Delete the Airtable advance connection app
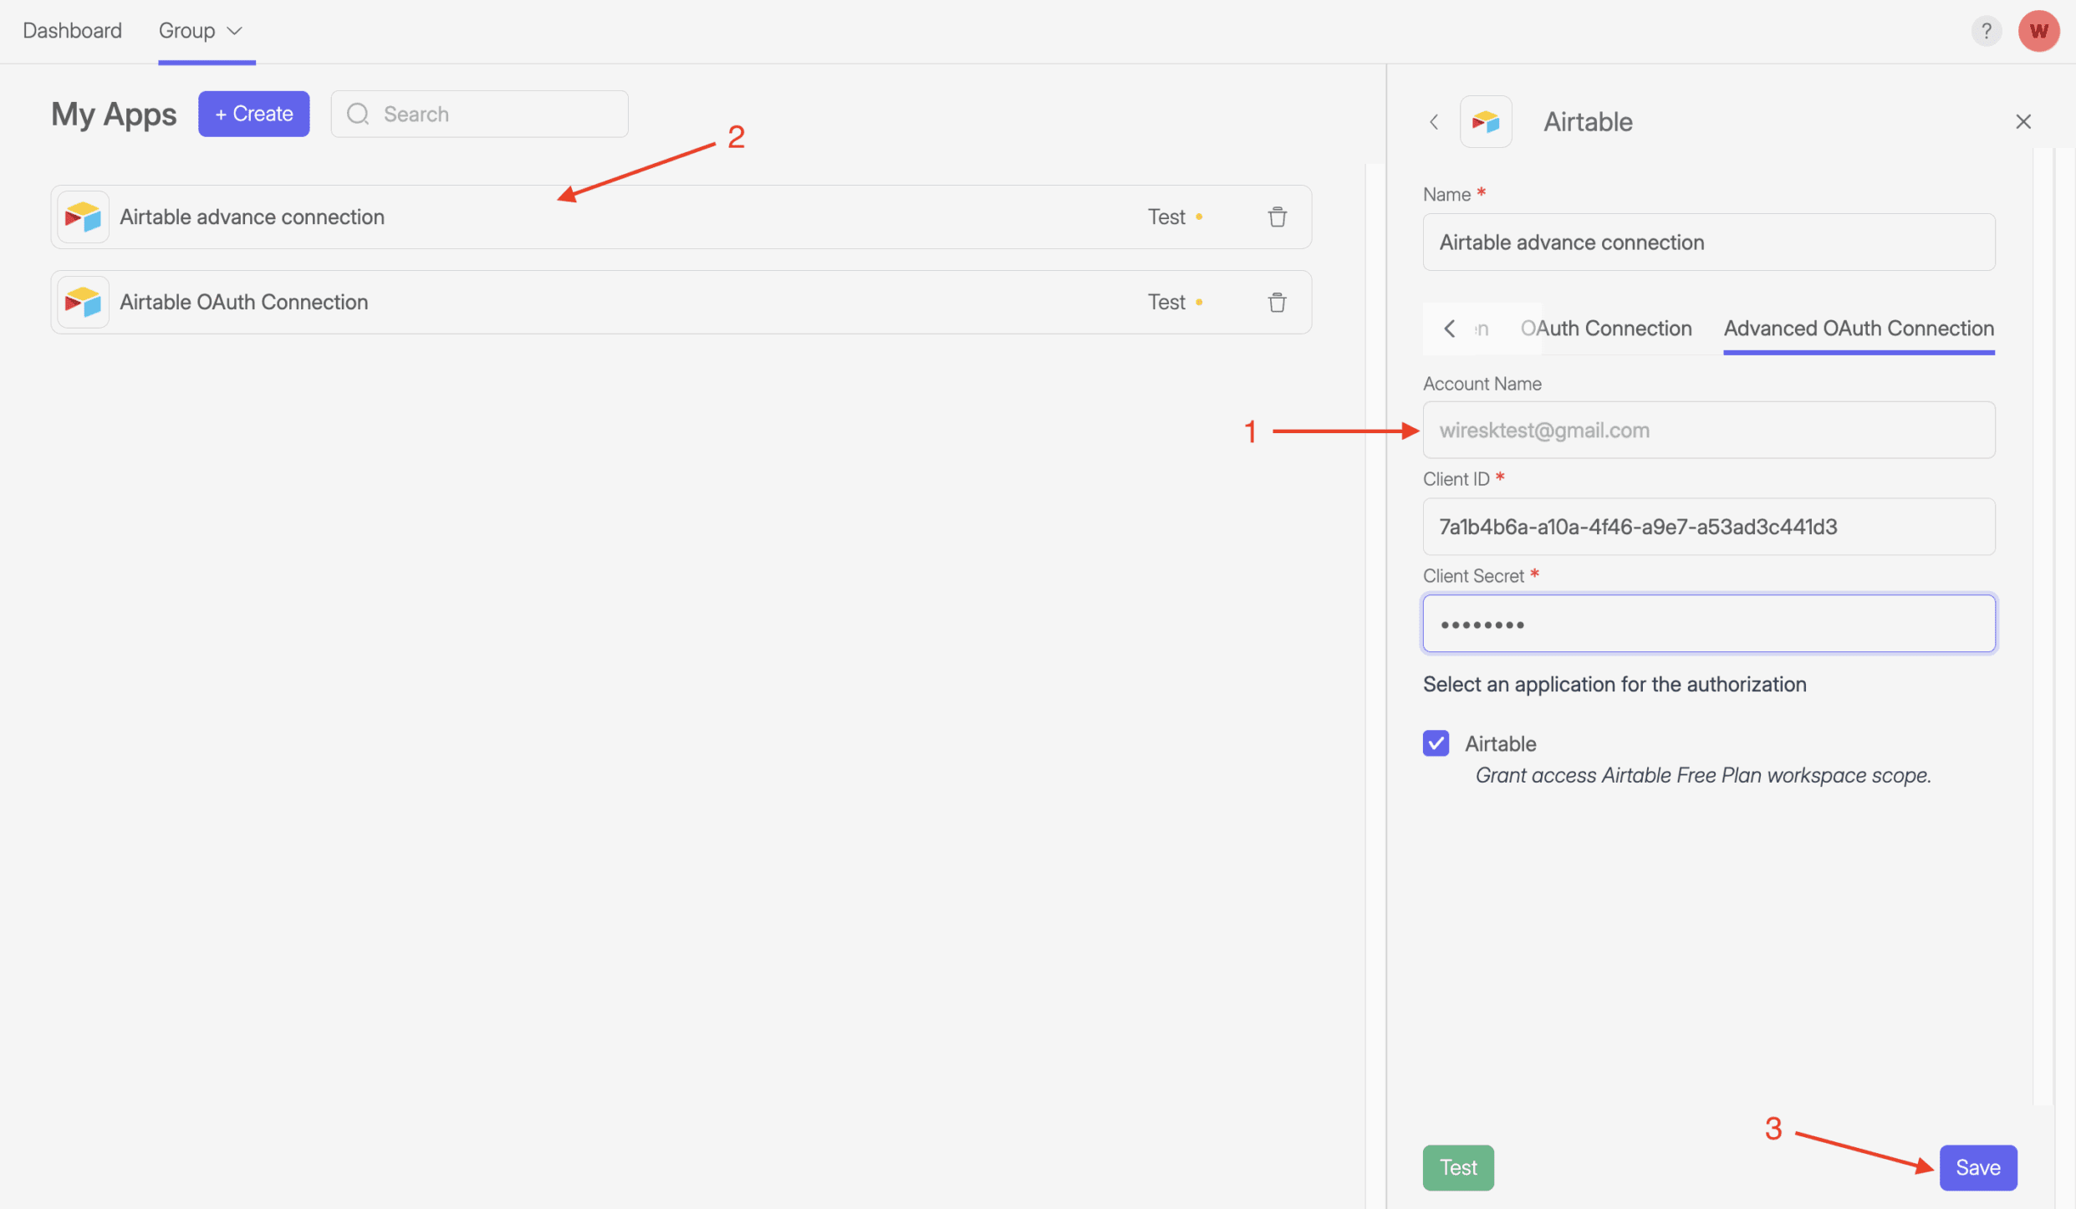Viewport: 2076px width, 1209px height. pyautogui.click(x=1277, y=217)
